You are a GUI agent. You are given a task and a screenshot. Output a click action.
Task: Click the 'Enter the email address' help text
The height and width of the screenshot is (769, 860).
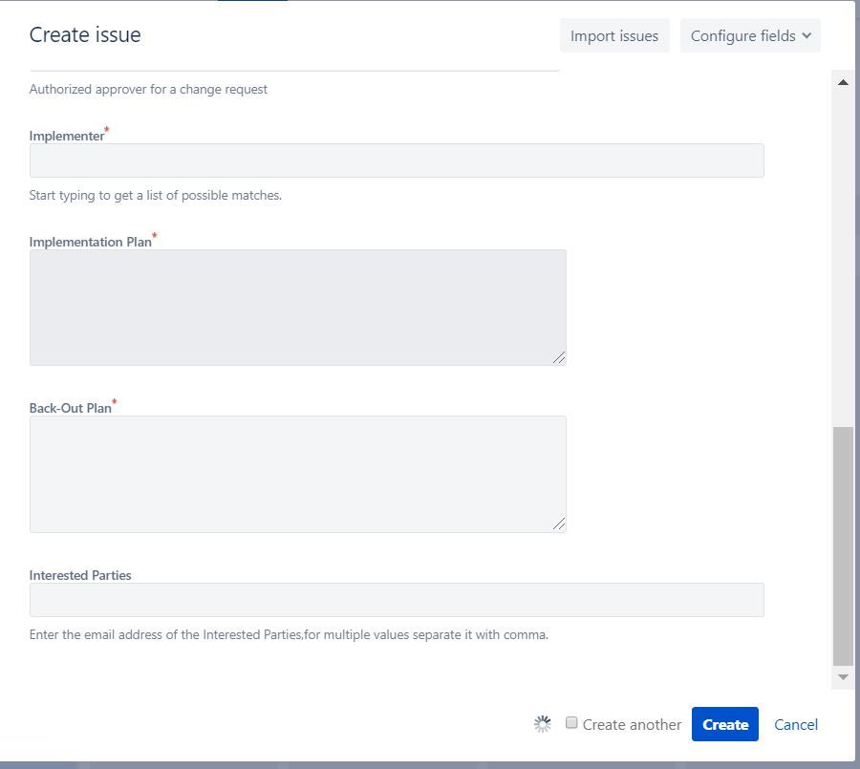point(289,634)
